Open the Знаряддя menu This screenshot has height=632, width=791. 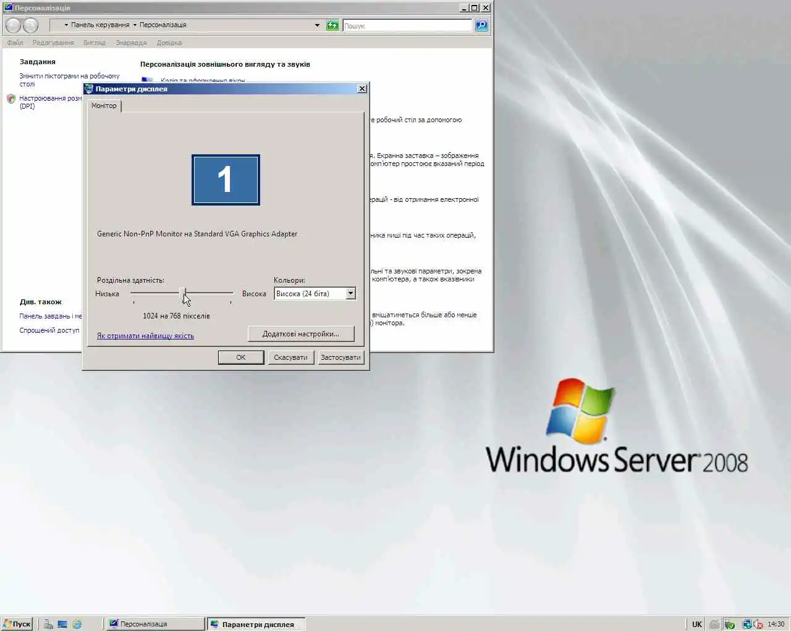point(131,43)
